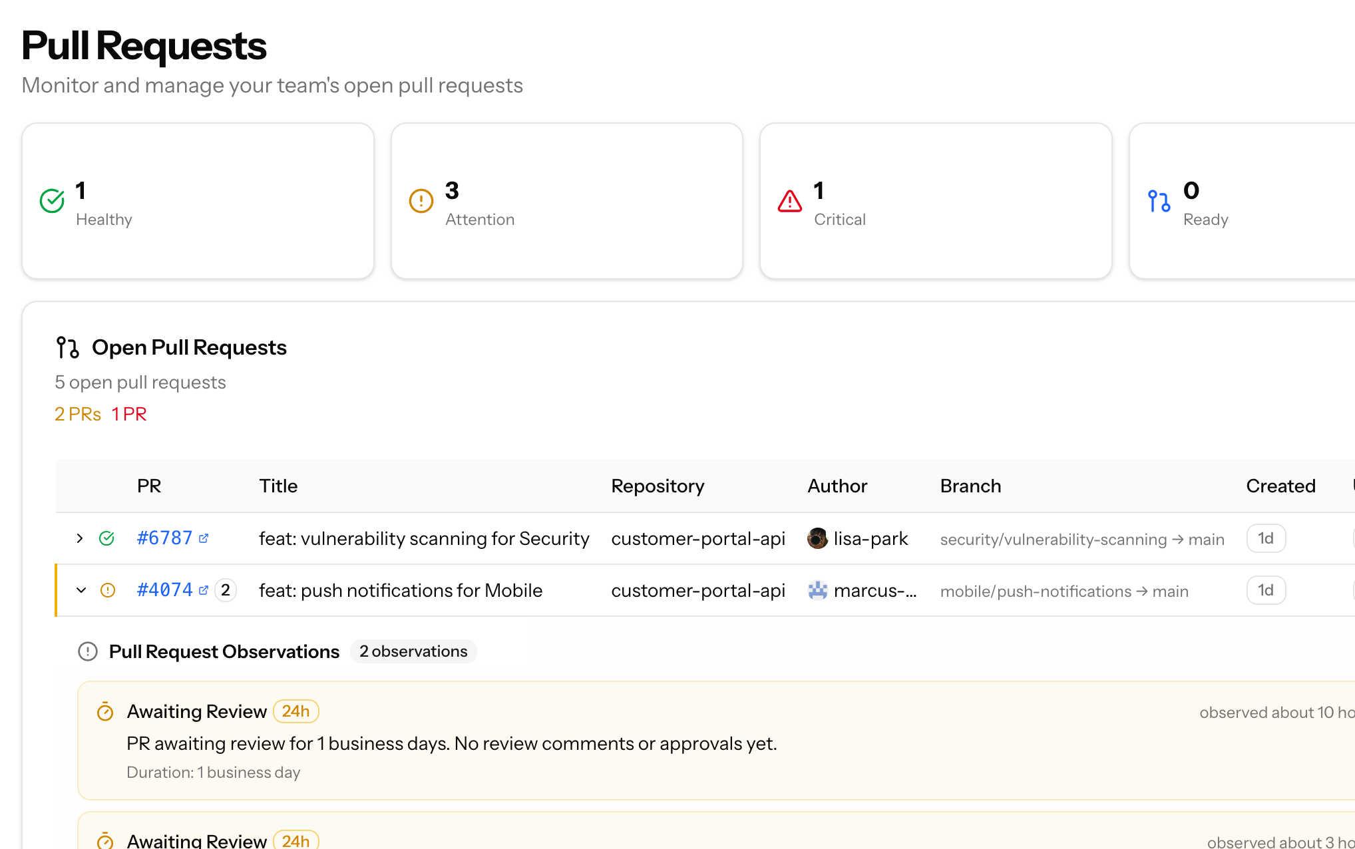The image size is (1355, 849).
Task: Open external link icon next to #4074
Action: pos(204,590)
